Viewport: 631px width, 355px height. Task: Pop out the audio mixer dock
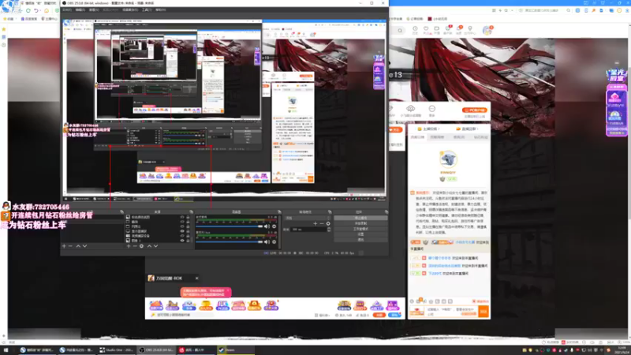click(x=279, y=211)
